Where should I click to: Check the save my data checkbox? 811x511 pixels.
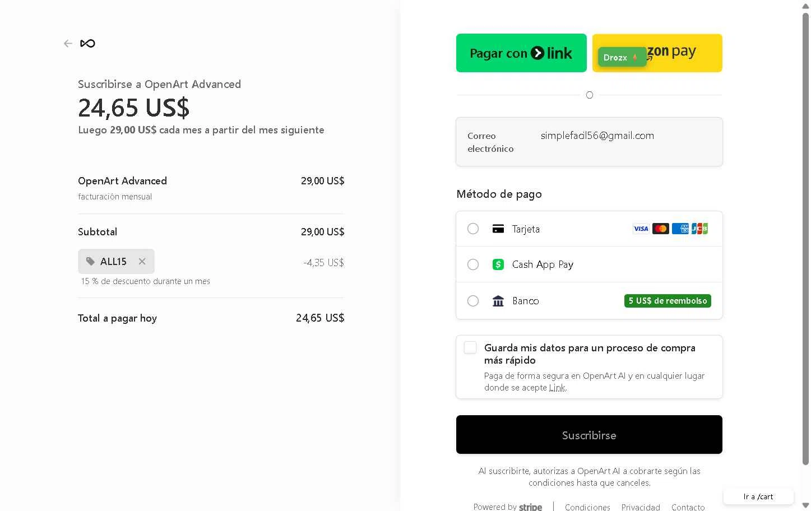click(x=470, y=347)
